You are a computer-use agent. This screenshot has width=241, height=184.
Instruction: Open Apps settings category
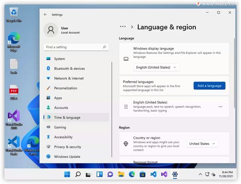click(x=77, y=98)
